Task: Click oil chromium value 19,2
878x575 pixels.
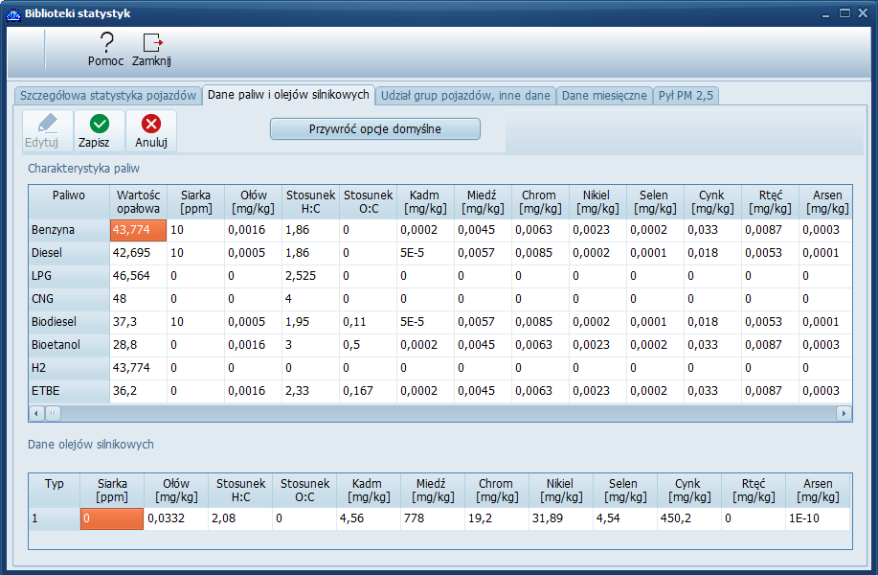Action: [x=497, y=518]
